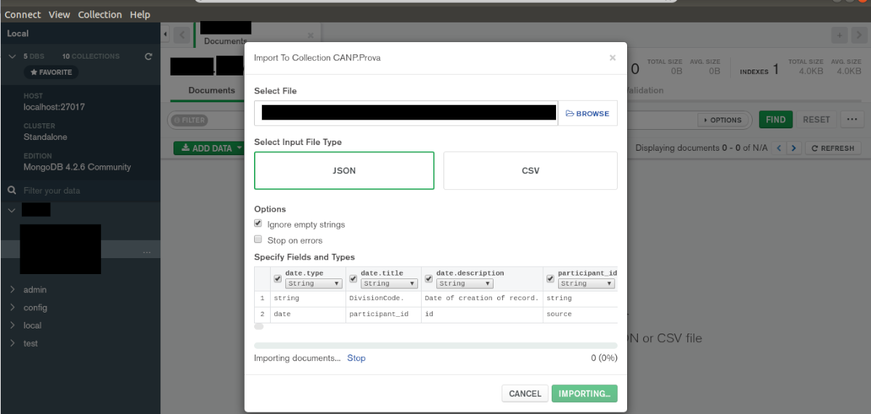Image resolution: width=871 pixels, height=414 pixels.
Task: Click Stop to halt importing
Action: 356,358
